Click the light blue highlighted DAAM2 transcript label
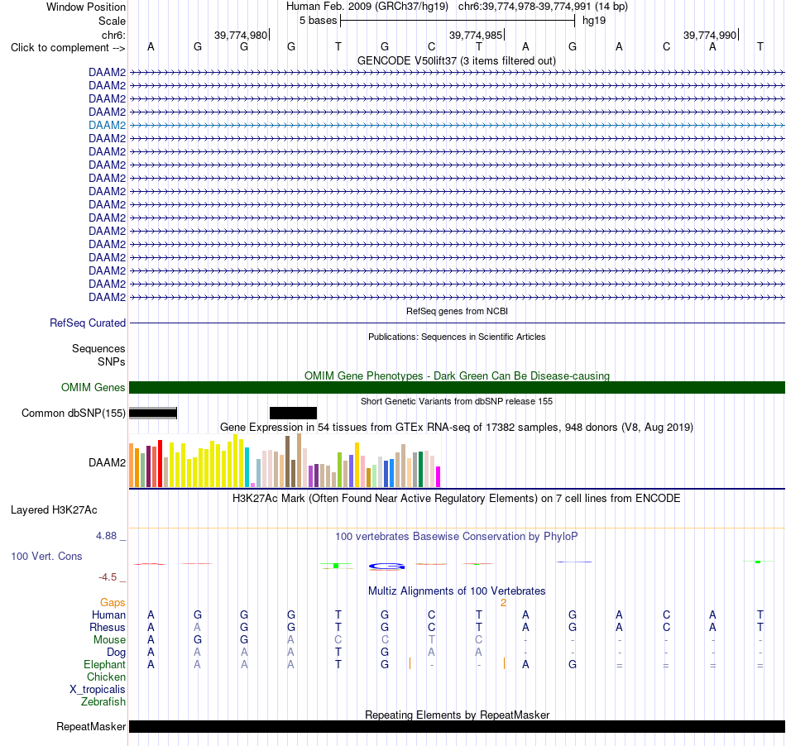This screenshot has height=746, width=786. (x=107, y=125)
